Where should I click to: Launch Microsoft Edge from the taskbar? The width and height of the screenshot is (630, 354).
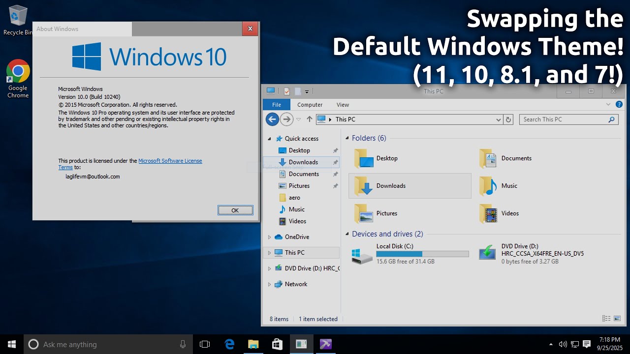(x=229, y=344)
